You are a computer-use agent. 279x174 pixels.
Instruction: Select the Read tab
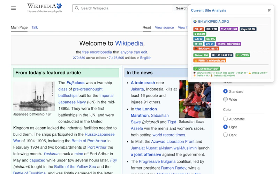click(x=146, y=27)
